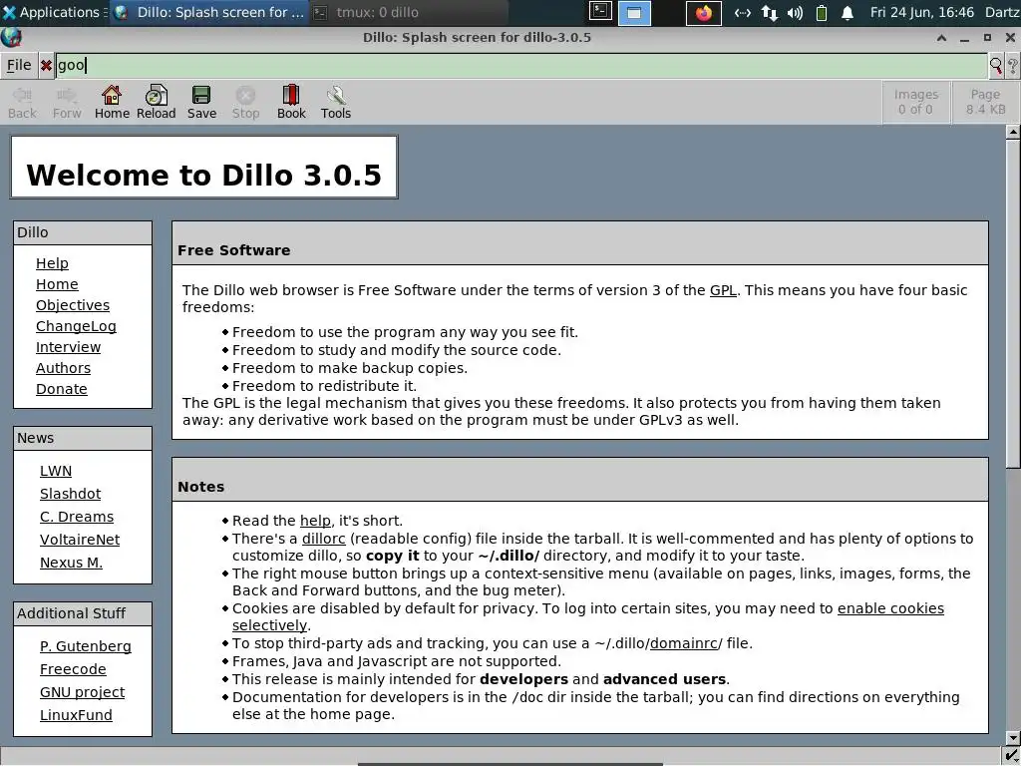Viewport: 1021px width, 766px height.
Task: Open the Authors link
Action: click(x=63, y=368)
